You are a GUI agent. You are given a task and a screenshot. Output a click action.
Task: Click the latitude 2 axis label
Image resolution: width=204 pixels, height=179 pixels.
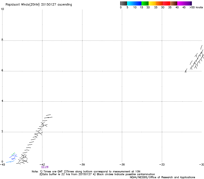point(2,131)
